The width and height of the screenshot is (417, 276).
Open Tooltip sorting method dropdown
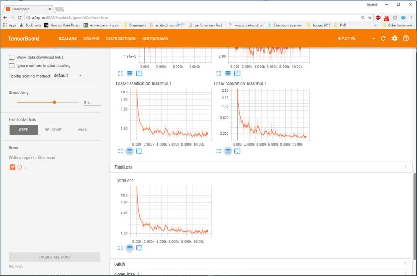68,76
